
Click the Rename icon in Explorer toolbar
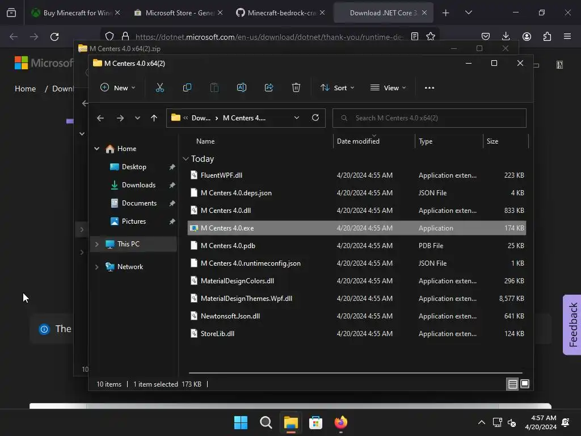242,88
